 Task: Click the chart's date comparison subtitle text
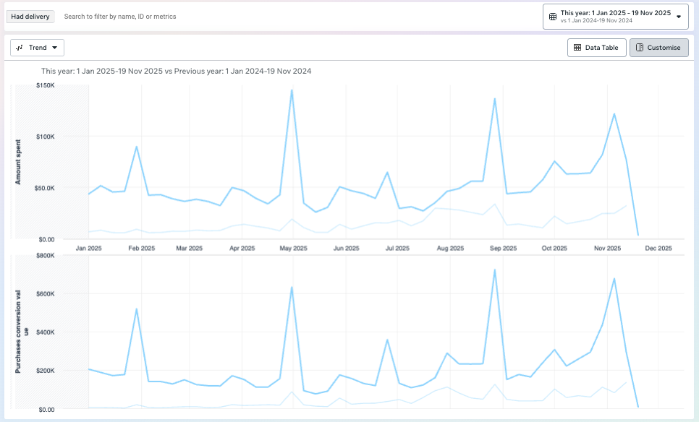tap(176, 71)
